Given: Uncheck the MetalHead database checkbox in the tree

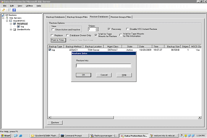Looking at the screenshot, I should coord(14,24).
